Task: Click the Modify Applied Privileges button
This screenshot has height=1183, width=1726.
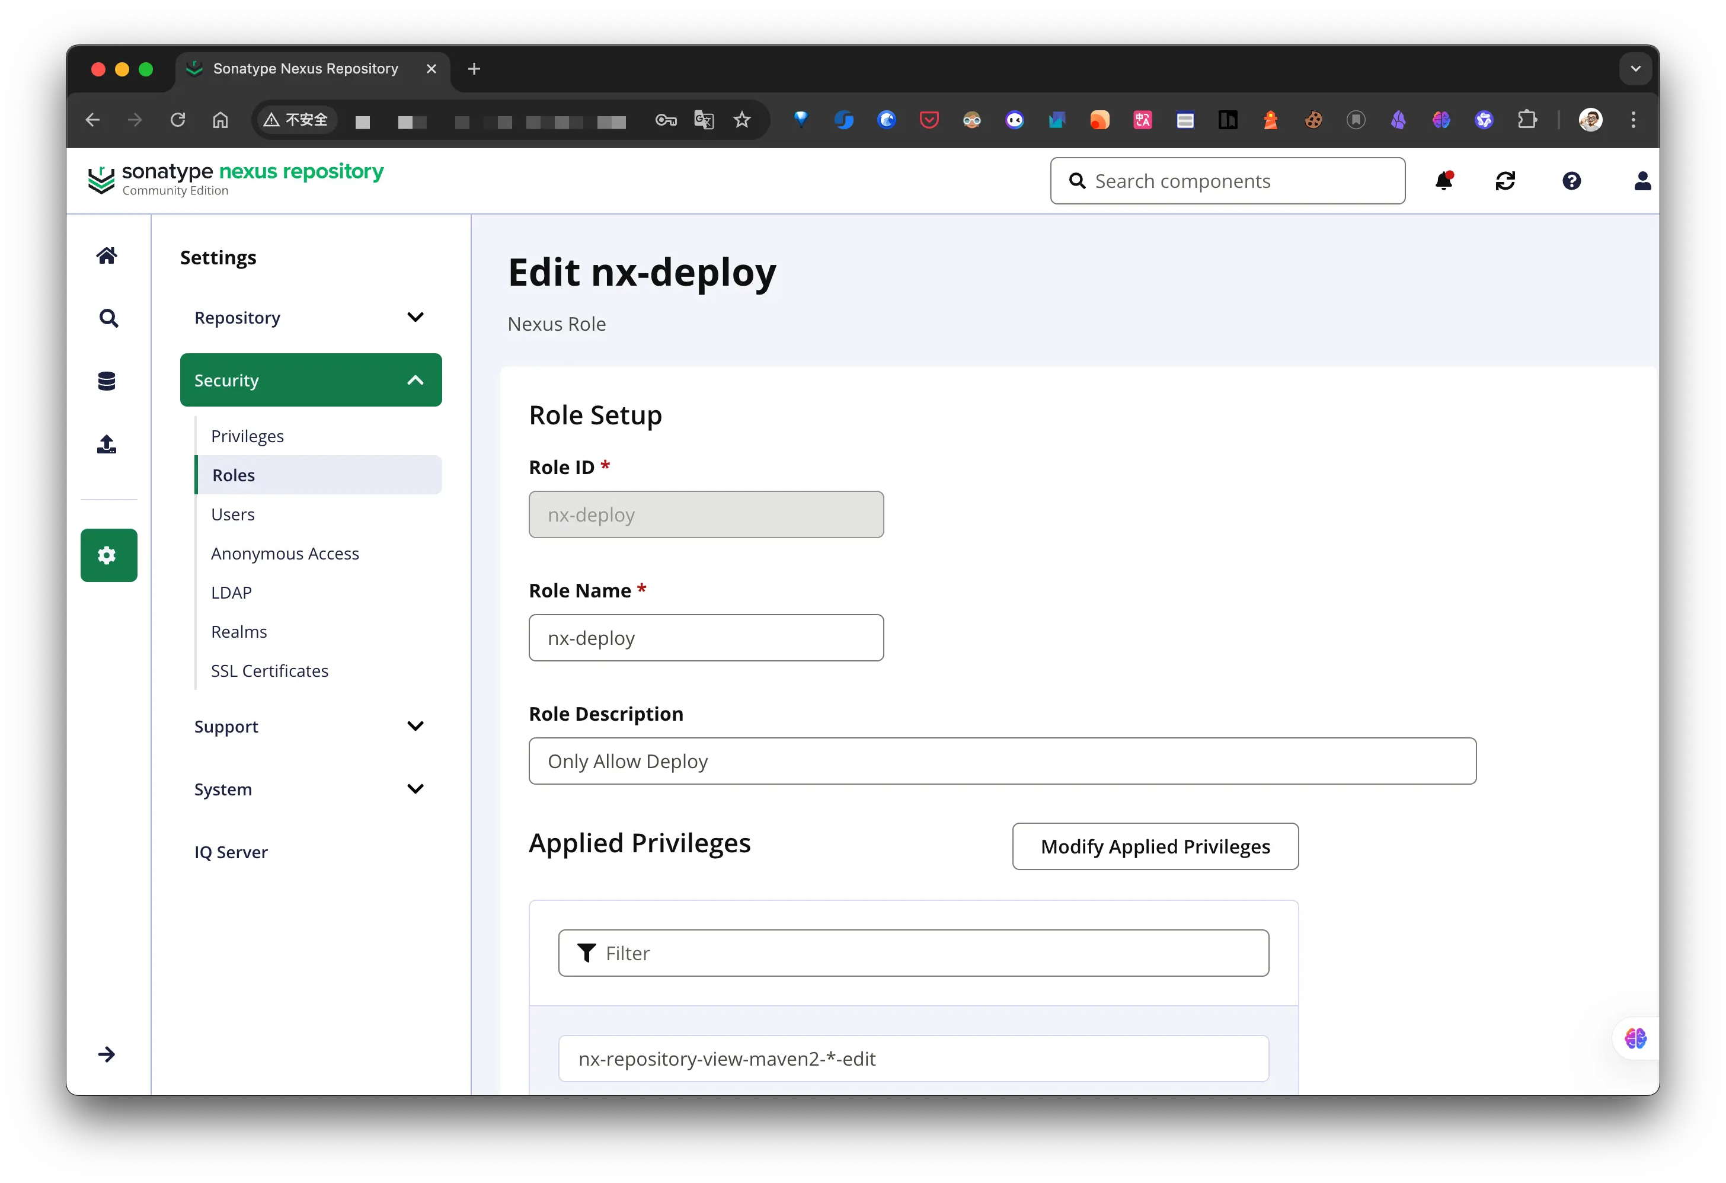Action: coord(1155,846)
